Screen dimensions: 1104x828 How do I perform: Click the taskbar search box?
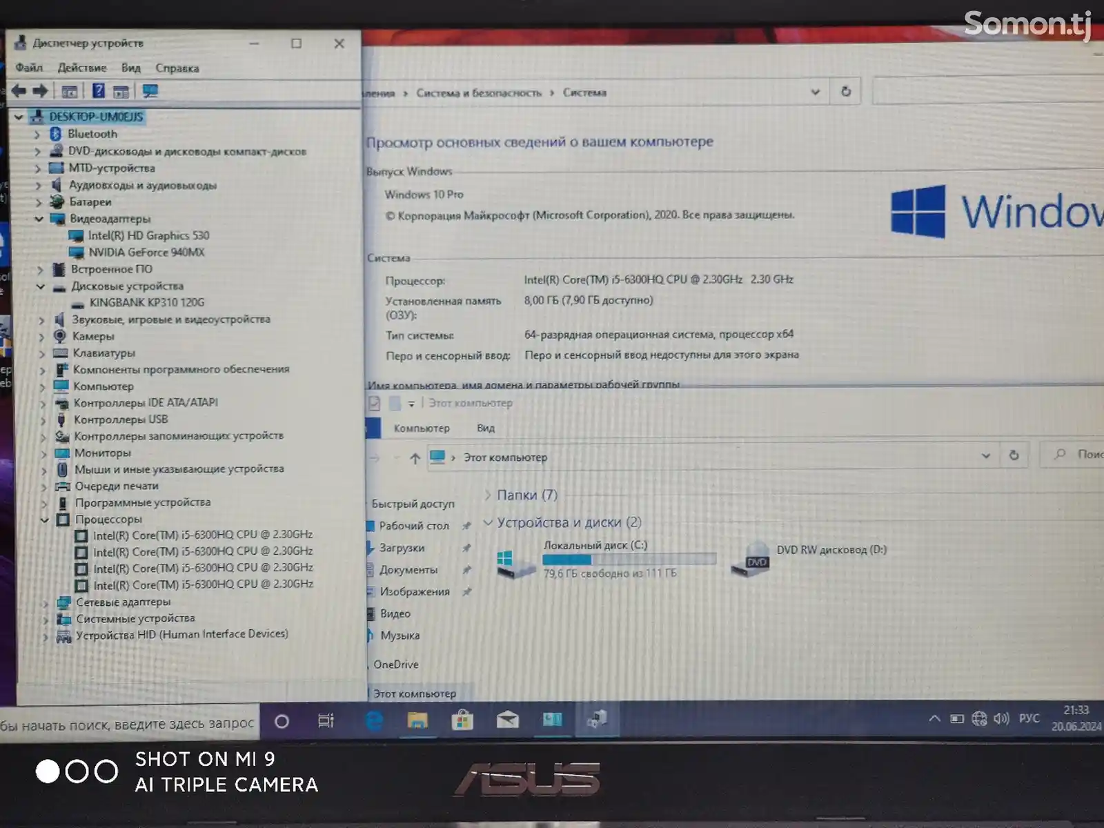click(x=130, y=724)
